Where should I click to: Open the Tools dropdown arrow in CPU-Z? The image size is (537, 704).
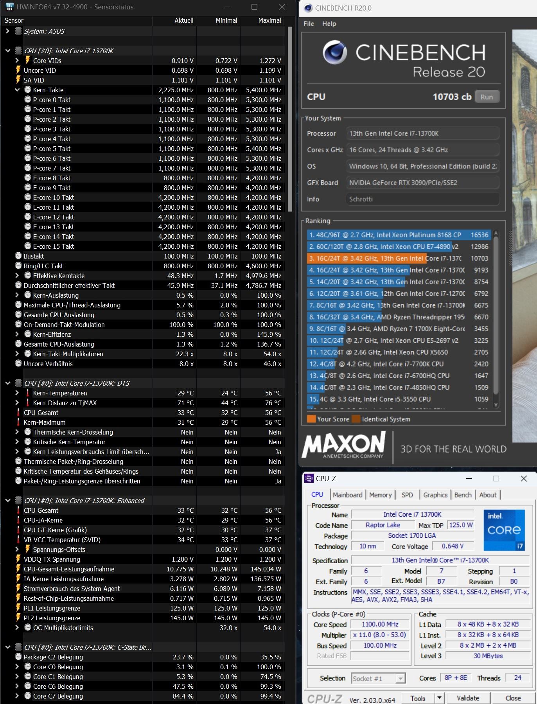point(439,698)
